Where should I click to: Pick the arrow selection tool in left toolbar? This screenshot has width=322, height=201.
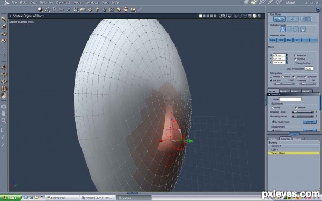[4, 19]
